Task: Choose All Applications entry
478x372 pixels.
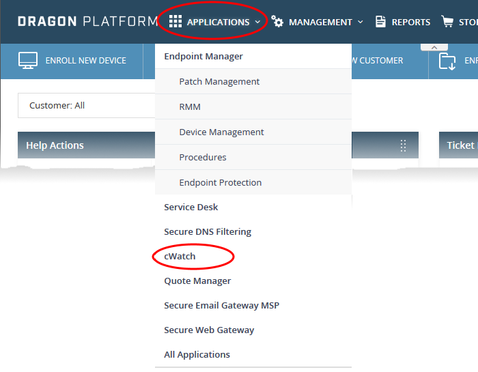Action: (253, 355)
